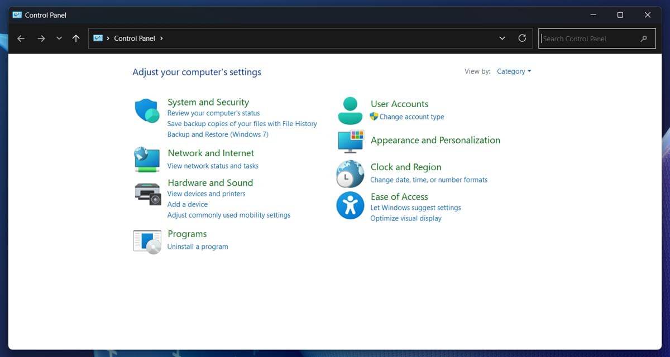The height and width of the screenshot is (357, 670).
Task: Open the Network and Internet globe icon
Action: coord(147,159)
